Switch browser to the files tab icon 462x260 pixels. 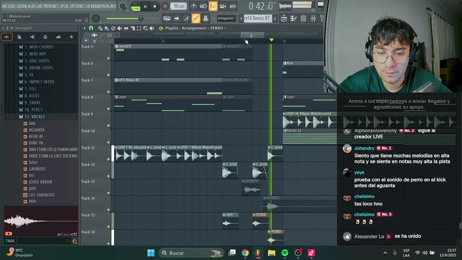click(x=19, y=37)
